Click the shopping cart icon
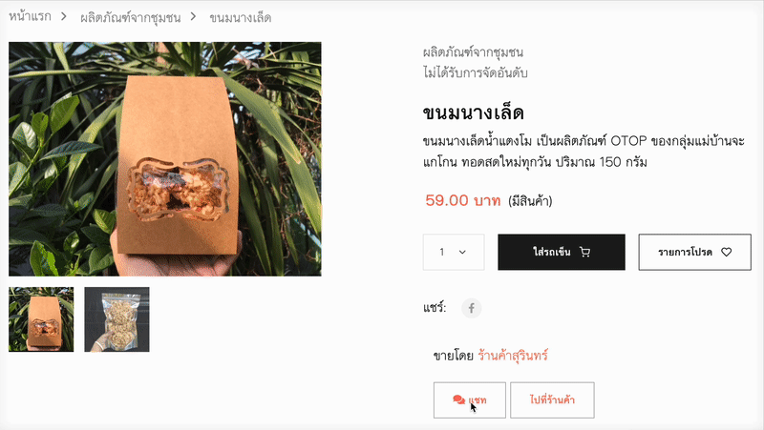Screen dimensions: 764x430 pos(584,252)
